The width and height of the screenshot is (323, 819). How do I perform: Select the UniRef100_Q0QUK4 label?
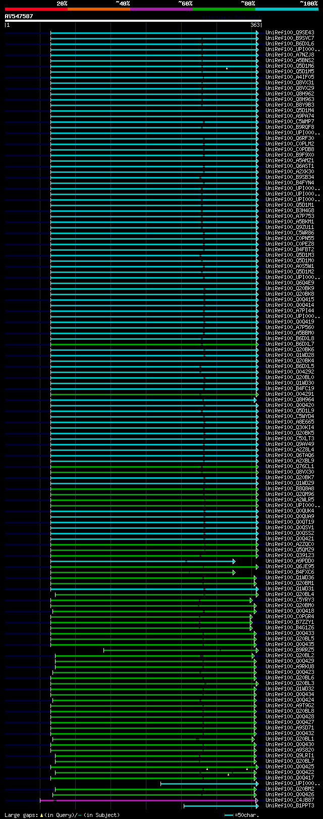point(290,511)
